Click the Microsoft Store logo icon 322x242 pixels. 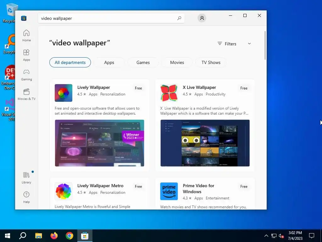(x=24, y=18)
